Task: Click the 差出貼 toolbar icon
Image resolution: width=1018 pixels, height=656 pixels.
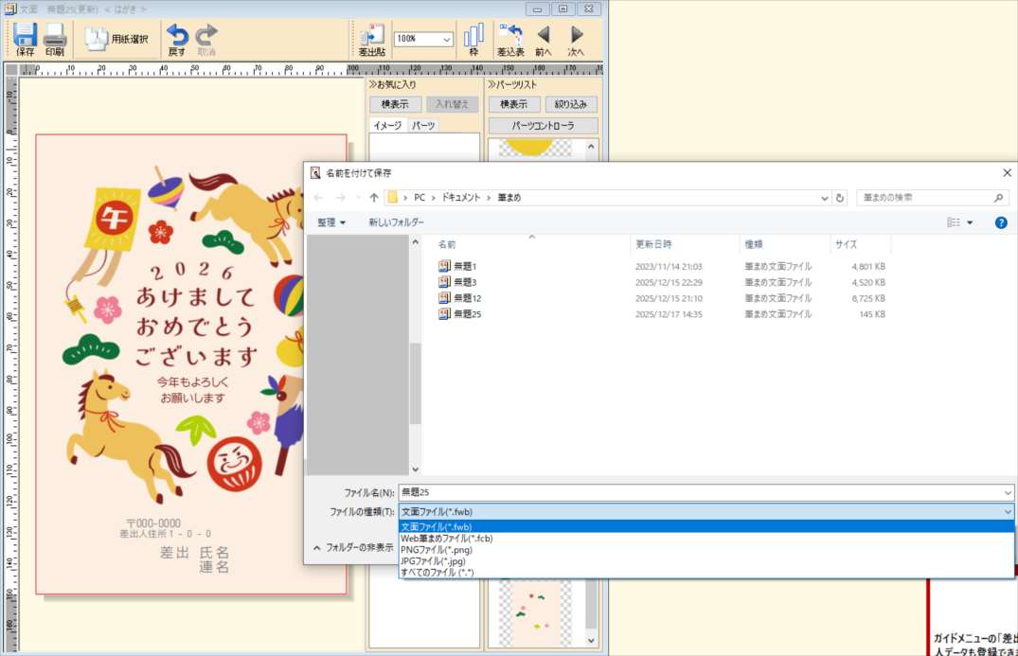Action: pos(371,39)
